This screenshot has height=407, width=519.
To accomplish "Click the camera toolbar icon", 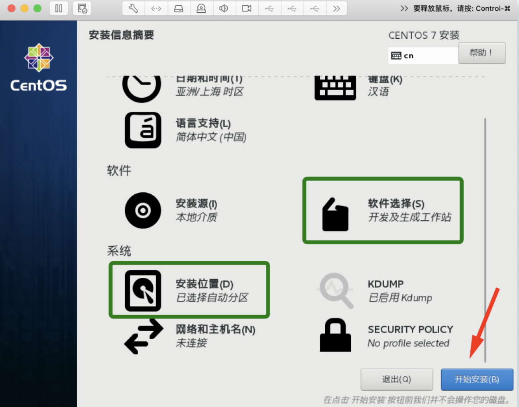I will pos(247,8).
